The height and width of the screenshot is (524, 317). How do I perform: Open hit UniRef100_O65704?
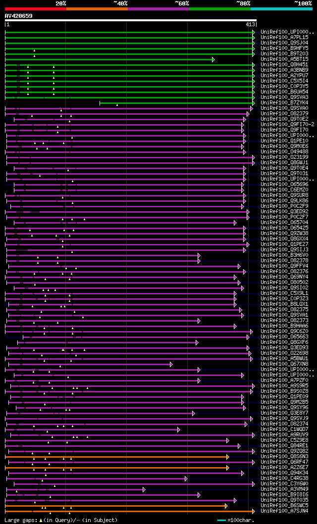pos(285,222)
